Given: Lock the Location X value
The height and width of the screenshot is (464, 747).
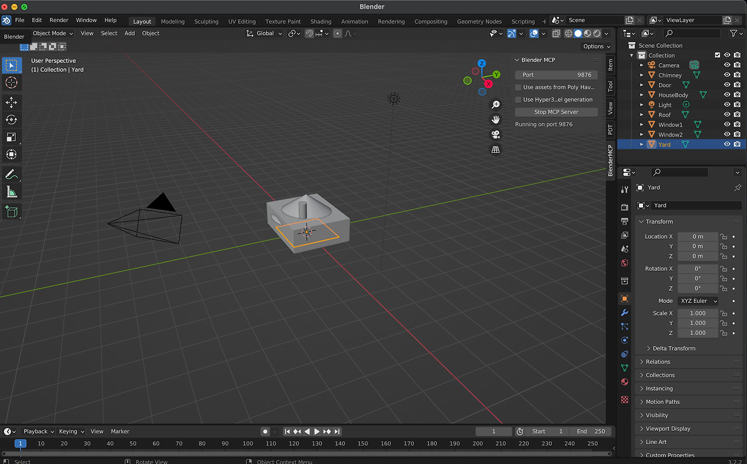Looking at the screenshot, I should [724, 236].
